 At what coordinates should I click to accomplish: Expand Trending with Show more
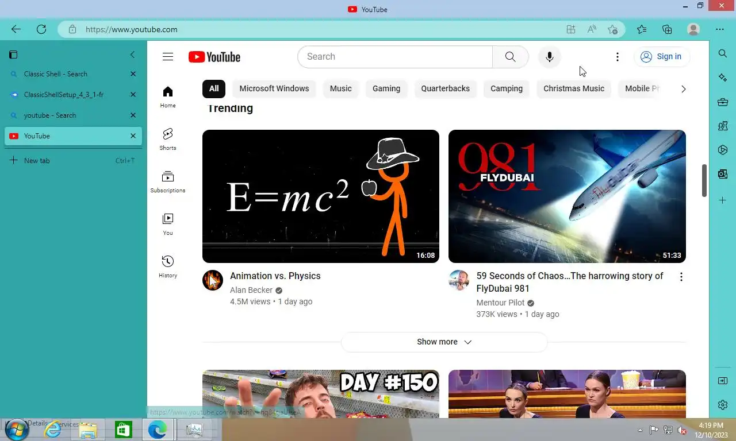444,342
